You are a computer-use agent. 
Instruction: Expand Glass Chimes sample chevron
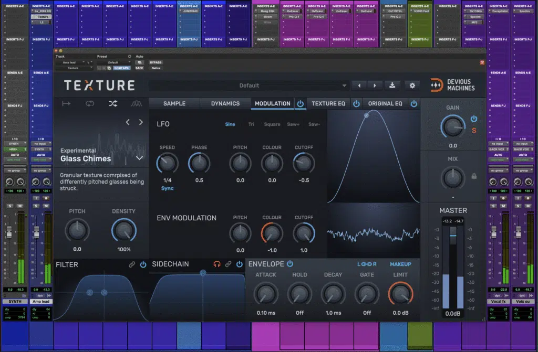click(139, 158)
